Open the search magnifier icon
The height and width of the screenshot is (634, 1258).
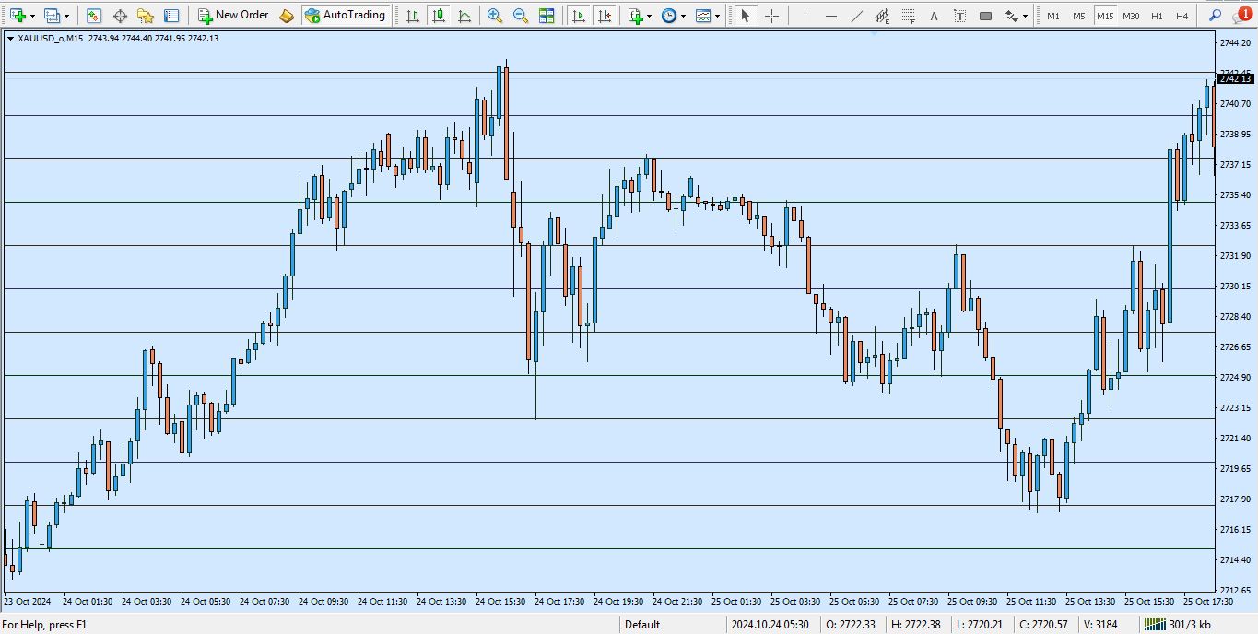coord(1216,16)
